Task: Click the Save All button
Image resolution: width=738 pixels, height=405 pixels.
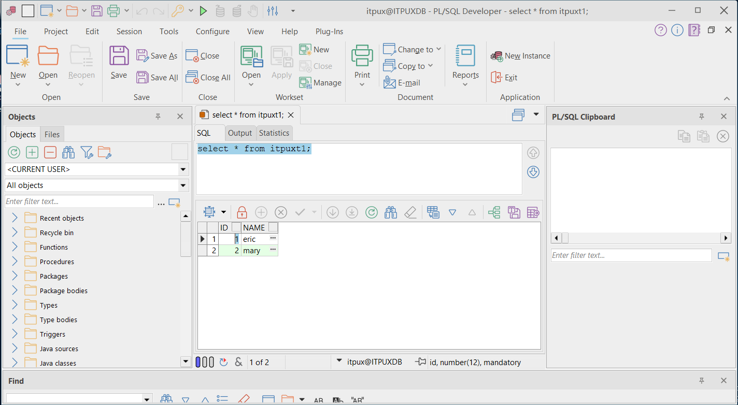Action: (x=158, y=77)
